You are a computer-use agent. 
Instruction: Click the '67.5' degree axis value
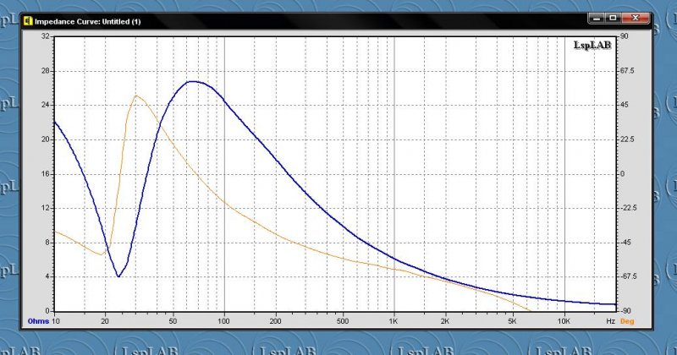(627, 71)
